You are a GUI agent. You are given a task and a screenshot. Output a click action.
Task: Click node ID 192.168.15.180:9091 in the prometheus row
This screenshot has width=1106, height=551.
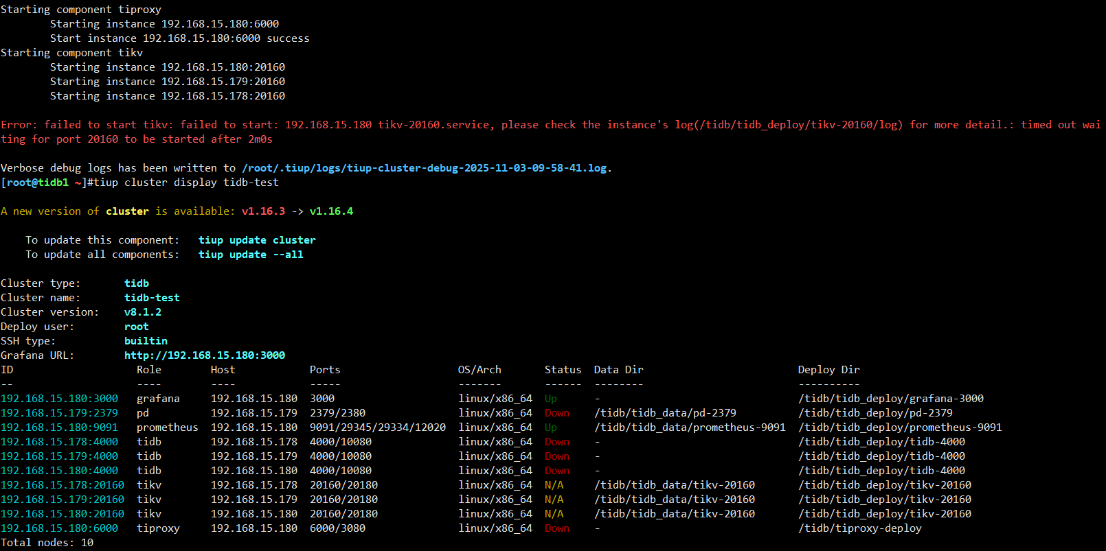point(59,427)
